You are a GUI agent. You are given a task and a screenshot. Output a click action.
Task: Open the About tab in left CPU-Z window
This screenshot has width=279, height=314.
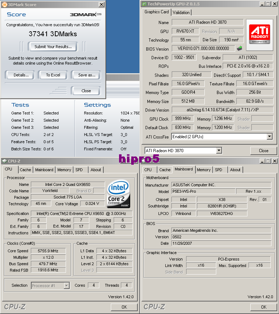coord(96,170)
